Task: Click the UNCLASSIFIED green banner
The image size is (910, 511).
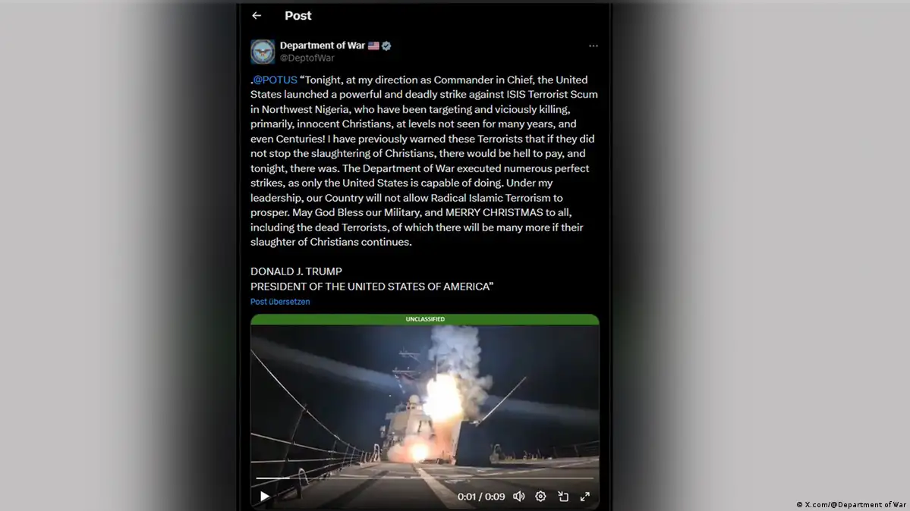Action: click(425, 319)
